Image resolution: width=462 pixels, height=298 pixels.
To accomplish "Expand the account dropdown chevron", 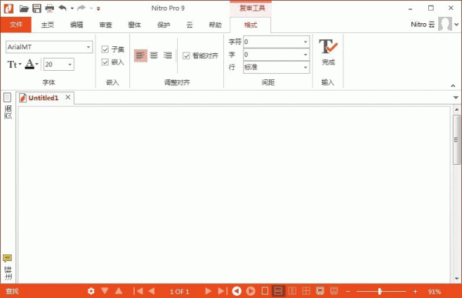I will tap(457, 25).
